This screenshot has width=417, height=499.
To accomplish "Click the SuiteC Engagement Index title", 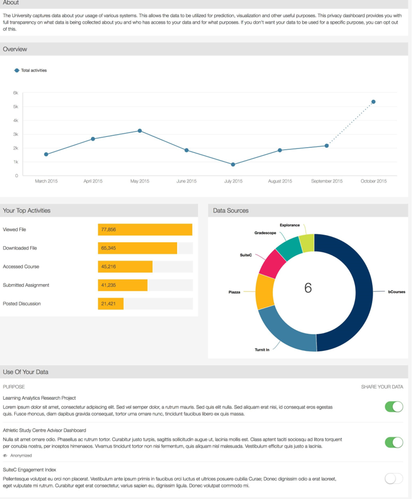I will [30, 469].
